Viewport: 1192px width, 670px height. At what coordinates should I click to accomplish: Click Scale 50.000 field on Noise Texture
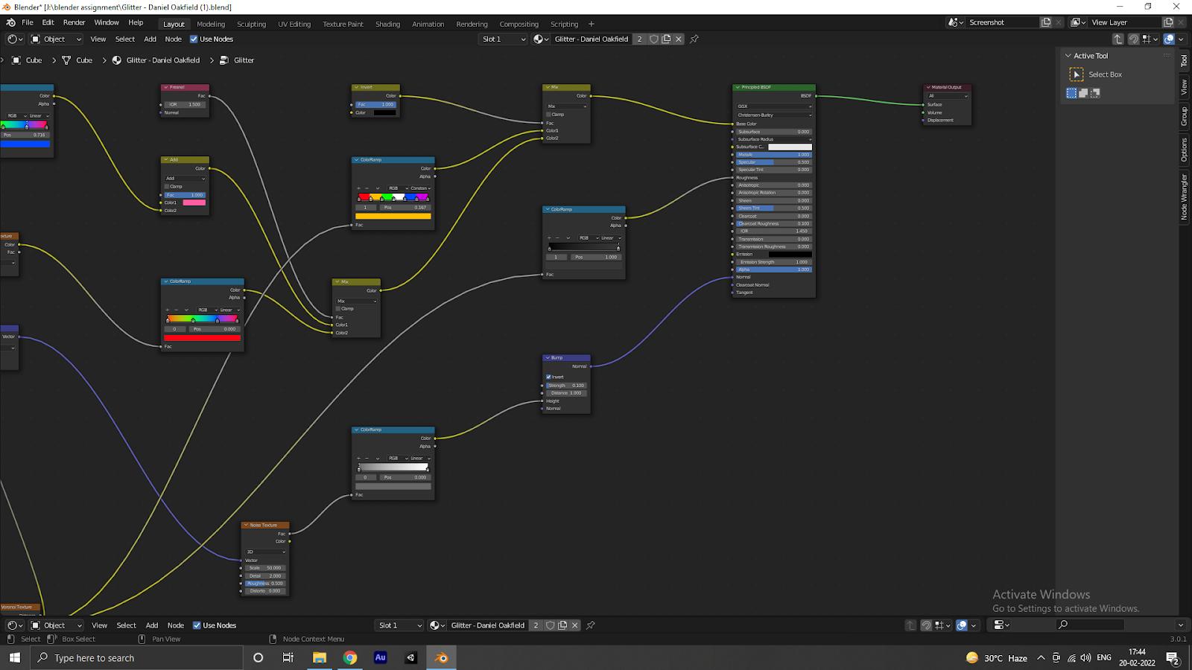click(266, 567)
